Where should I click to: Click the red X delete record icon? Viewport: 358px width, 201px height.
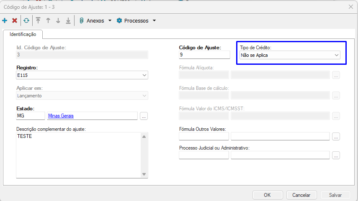click(15, 20)
